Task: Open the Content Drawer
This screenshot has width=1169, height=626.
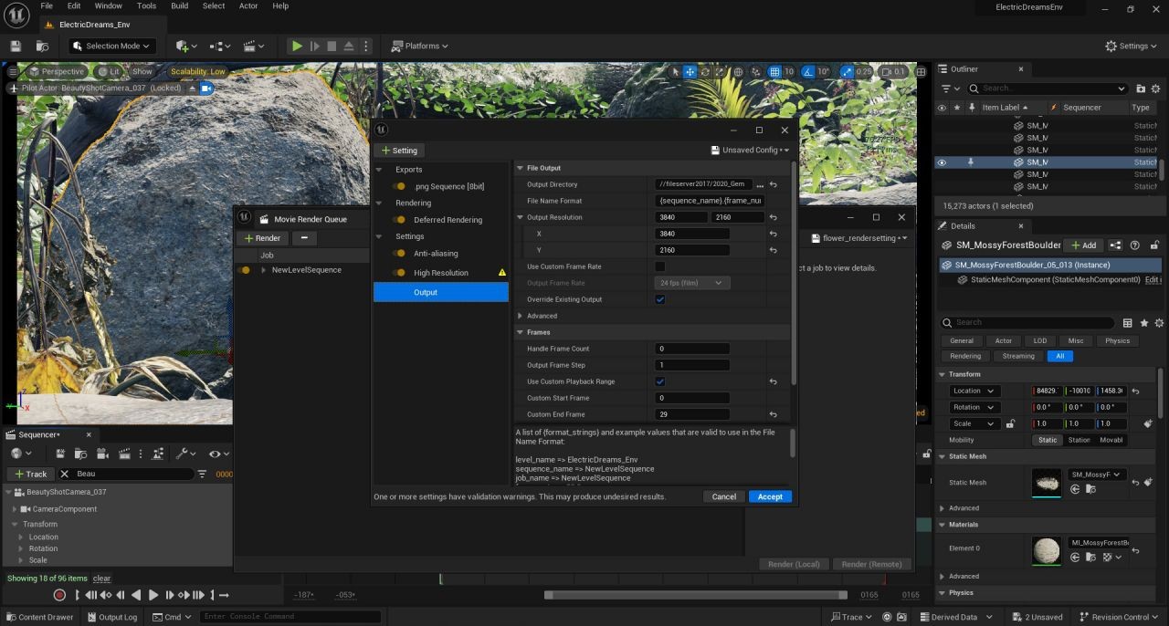Action: point(39,617)
